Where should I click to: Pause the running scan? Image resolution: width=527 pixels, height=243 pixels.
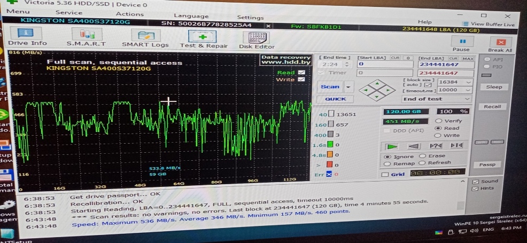pos(462,44)
